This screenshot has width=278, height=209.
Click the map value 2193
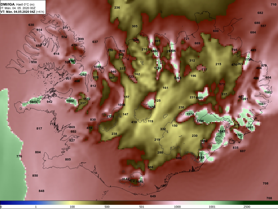[x=200, y=157]
